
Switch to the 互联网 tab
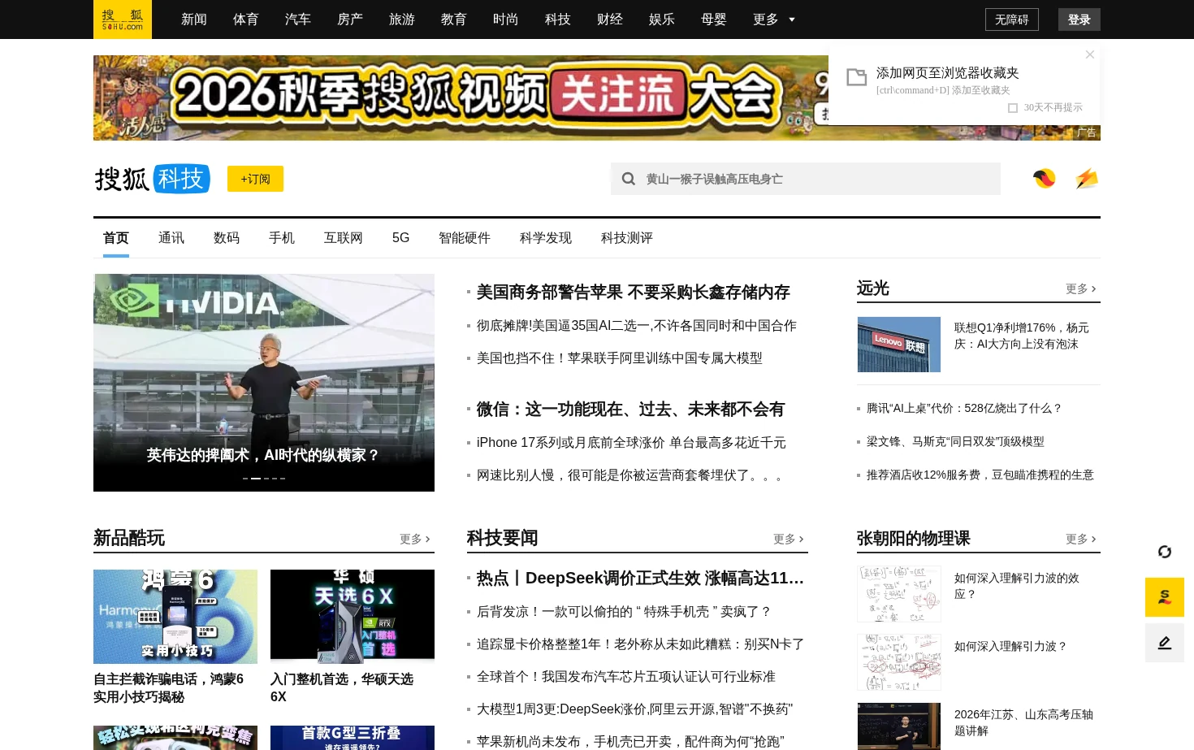(344, 238)
